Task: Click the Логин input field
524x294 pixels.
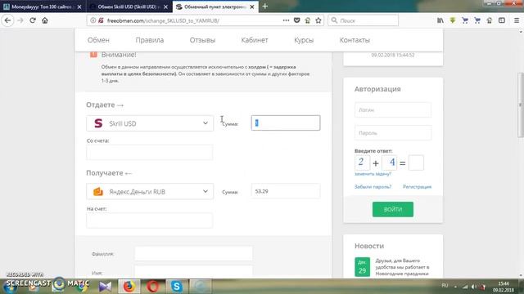Action: click(393, 109)
